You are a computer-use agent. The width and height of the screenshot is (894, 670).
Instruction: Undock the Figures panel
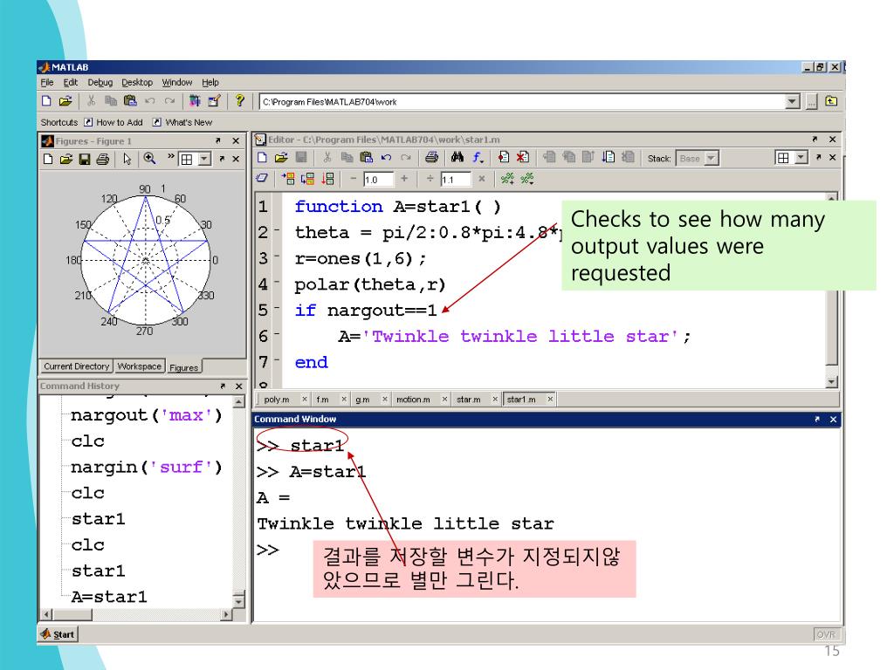click(x=218, y=140)
